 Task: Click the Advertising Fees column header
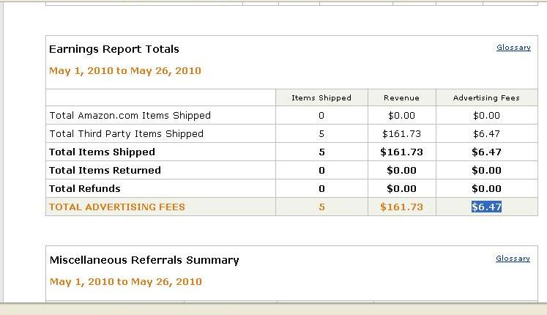coord(486,97)
